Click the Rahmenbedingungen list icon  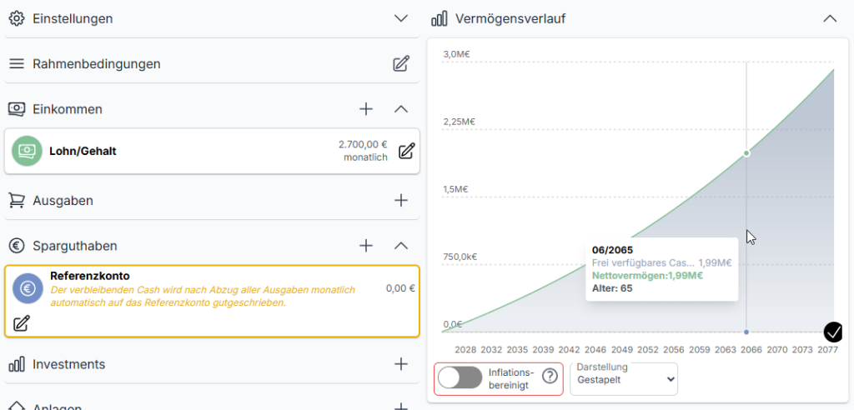17,63
